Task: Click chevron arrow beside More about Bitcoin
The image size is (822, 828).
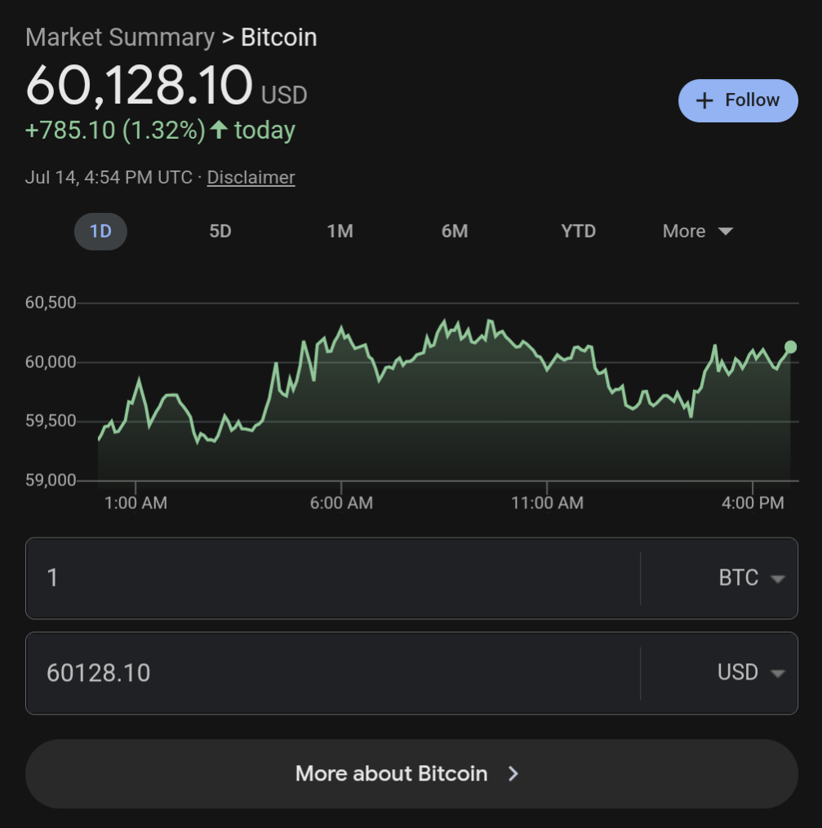Action: 513,773
